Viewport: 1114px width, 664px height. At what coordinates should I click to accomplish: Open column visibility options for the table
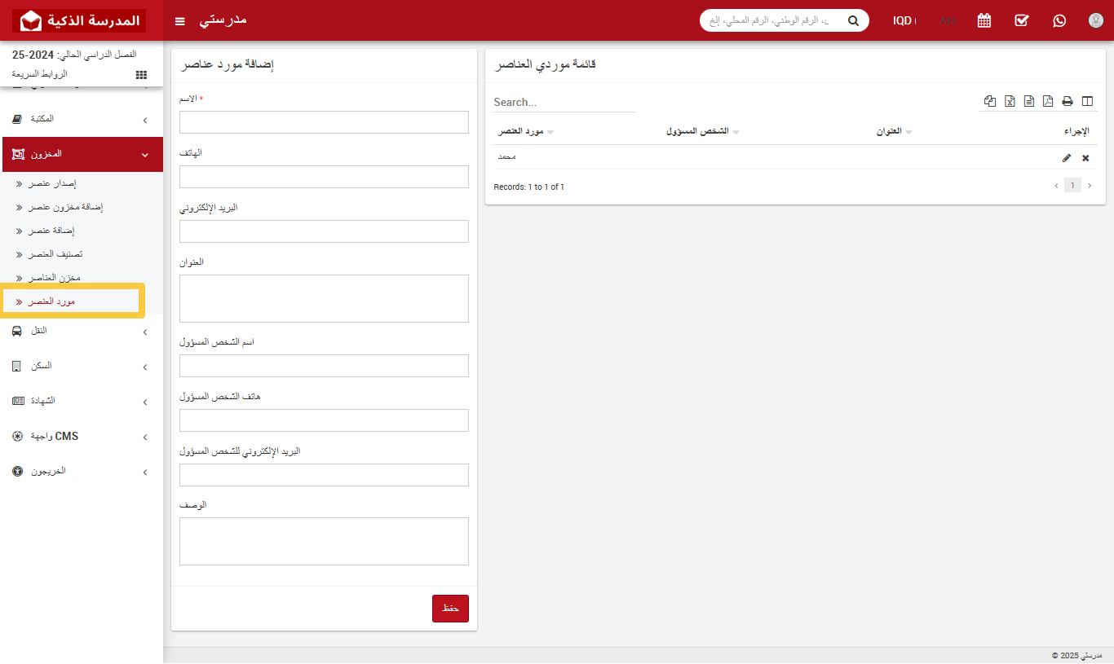1087,100
